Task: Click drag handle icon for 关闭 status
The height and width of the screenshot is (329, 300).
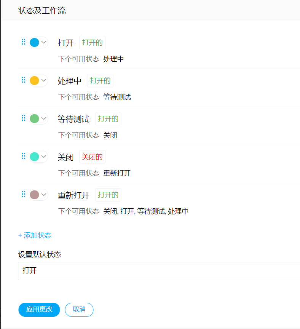Action: (23, 156)
